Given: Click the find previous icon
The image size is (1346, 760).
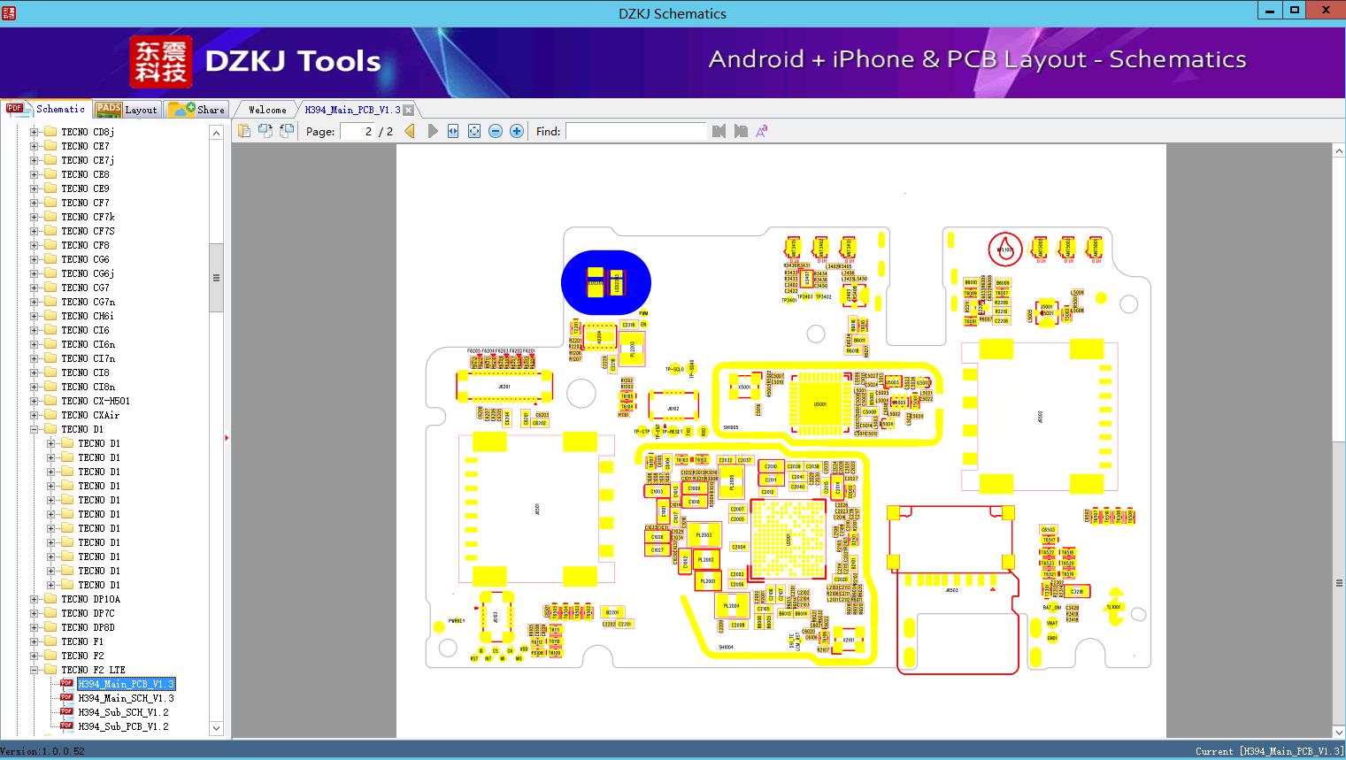Looking at the screenshot, I should coord(719,131).
